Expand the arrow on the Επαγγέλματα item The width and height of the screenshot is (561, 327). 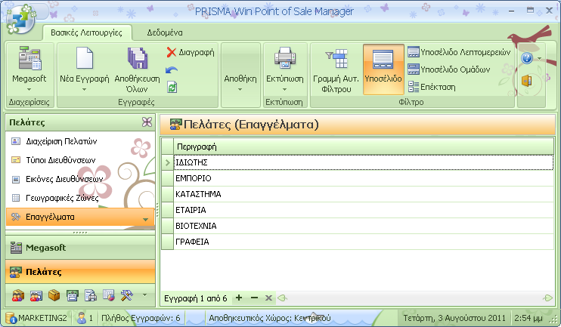click(x=145, y=220)
